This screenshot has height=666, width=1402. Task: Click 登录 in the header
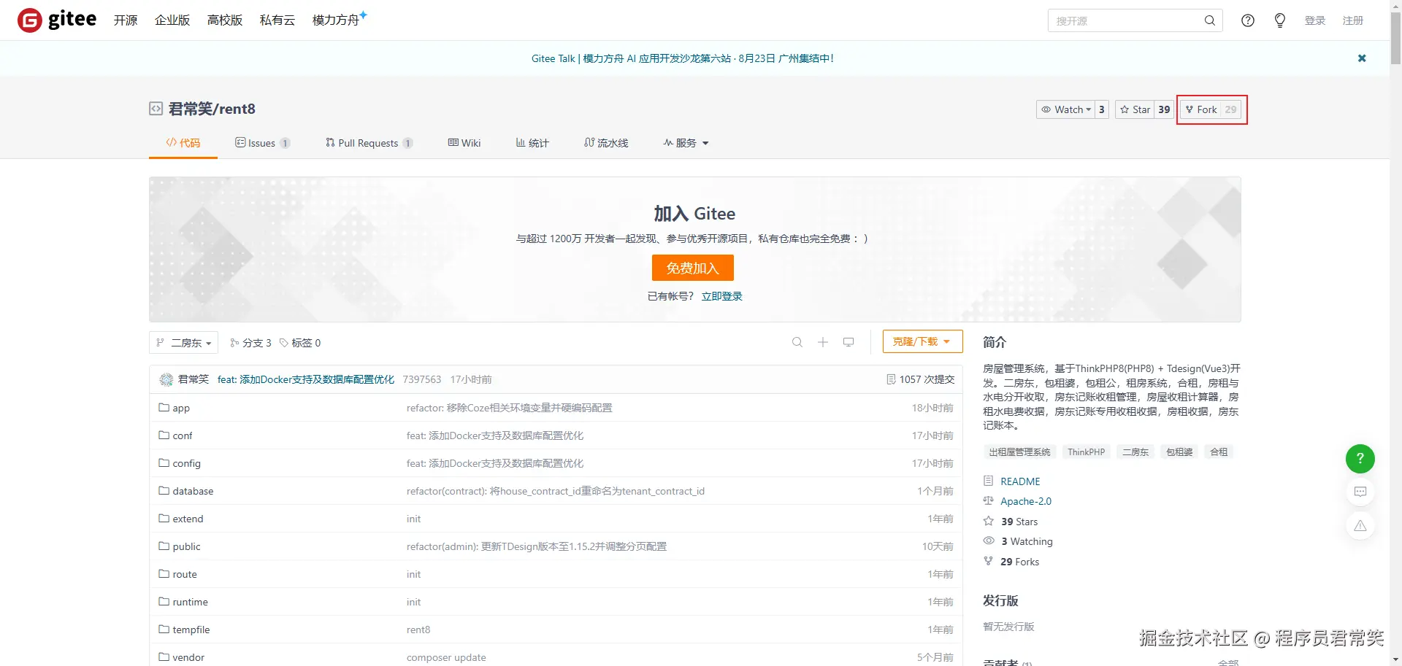click(1315, 20)
